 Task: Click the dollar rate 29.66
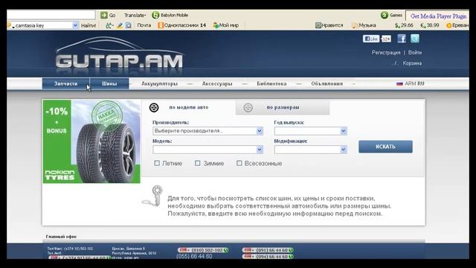point(404,25)
